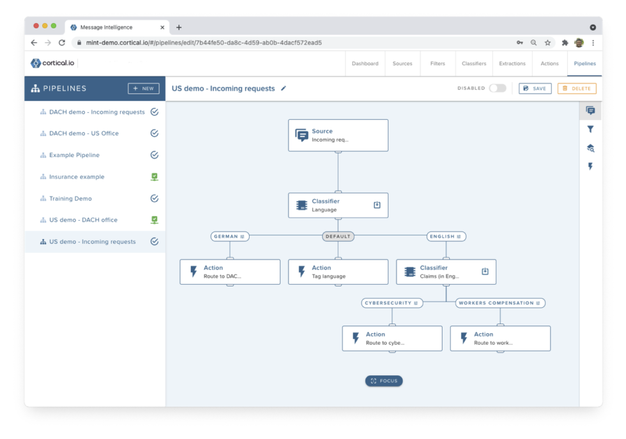
Task: Select the Filters icon on the right sidebar
Action: (590, 129)
